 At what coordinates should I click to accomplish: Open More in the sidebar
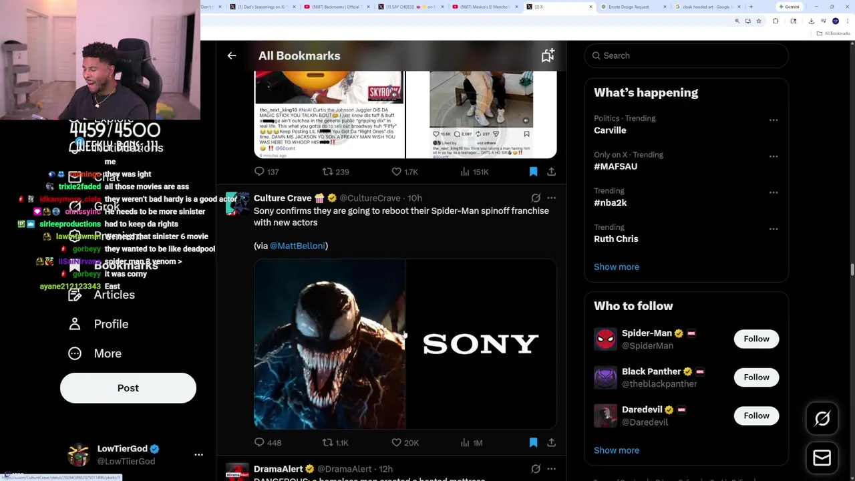95,353
